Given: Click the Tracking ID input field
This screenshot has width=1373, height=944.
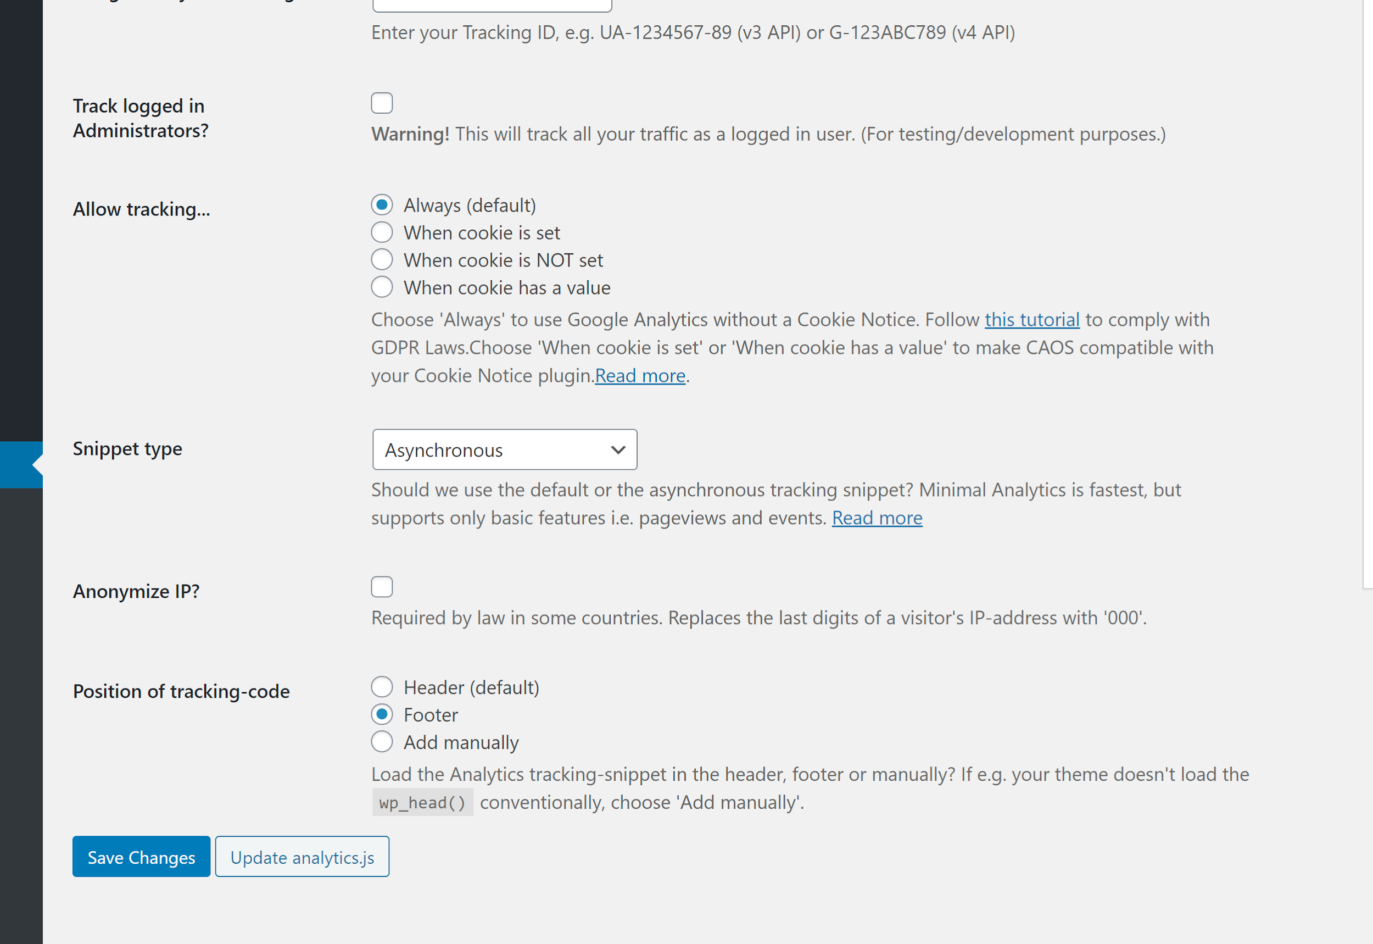Looking at the screenshot, I should click(492, 5).
